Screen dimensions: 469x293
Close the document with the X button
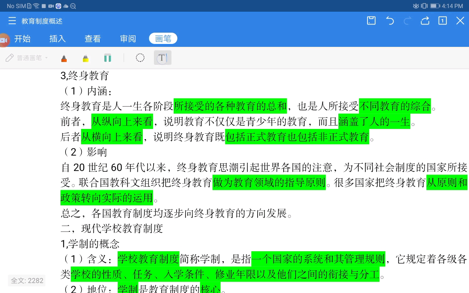pos(460,21)
